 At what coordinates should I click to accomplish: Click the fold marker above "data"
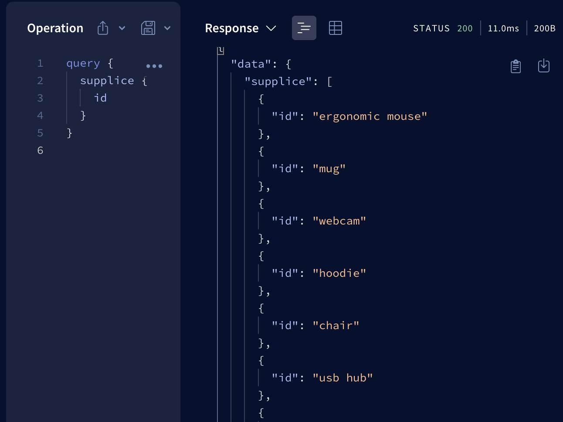pos(220,51)
